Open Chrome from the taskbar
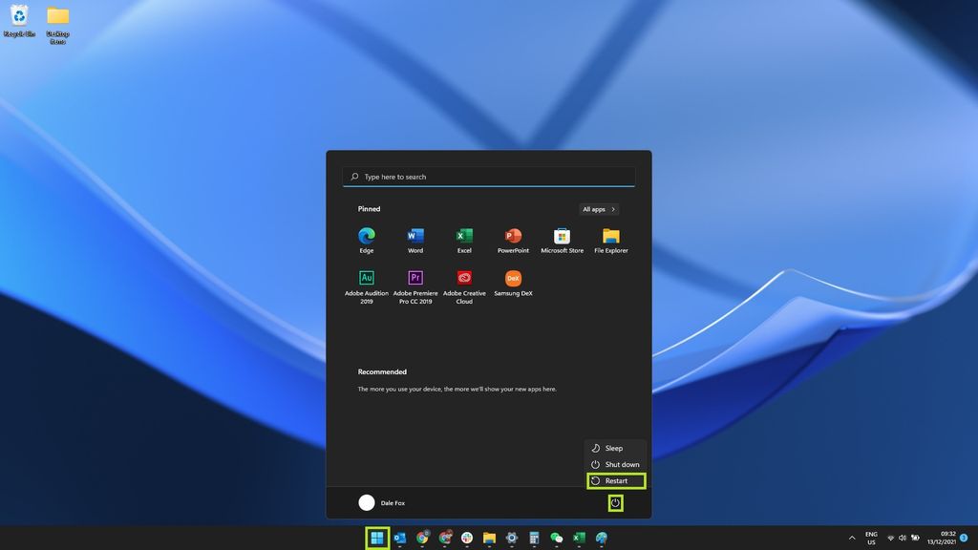978x550 pixels. [x=423, y=538]
